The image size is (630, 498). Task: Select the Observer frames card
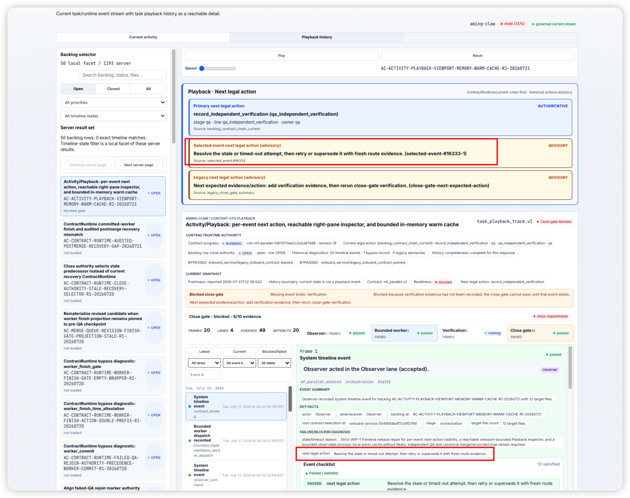pos(336,333)
